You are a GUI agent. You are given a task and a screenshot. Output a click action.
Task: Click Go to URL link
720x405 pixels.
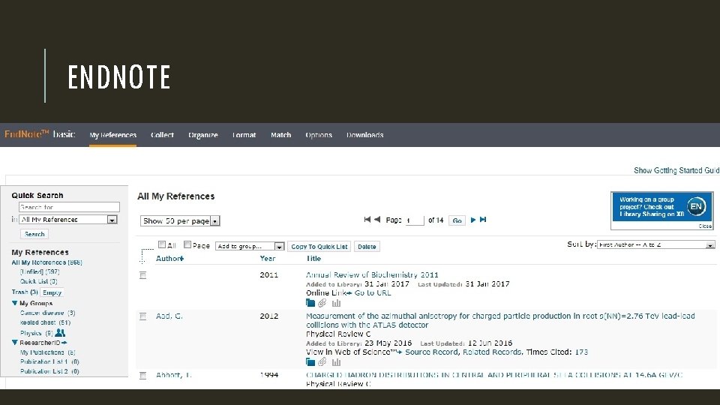click(x=373, y=292)
